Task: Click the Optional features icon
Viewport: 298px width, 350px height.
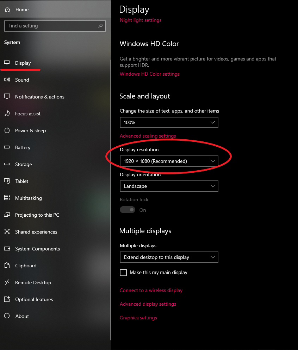Action: tap(7, 299)
